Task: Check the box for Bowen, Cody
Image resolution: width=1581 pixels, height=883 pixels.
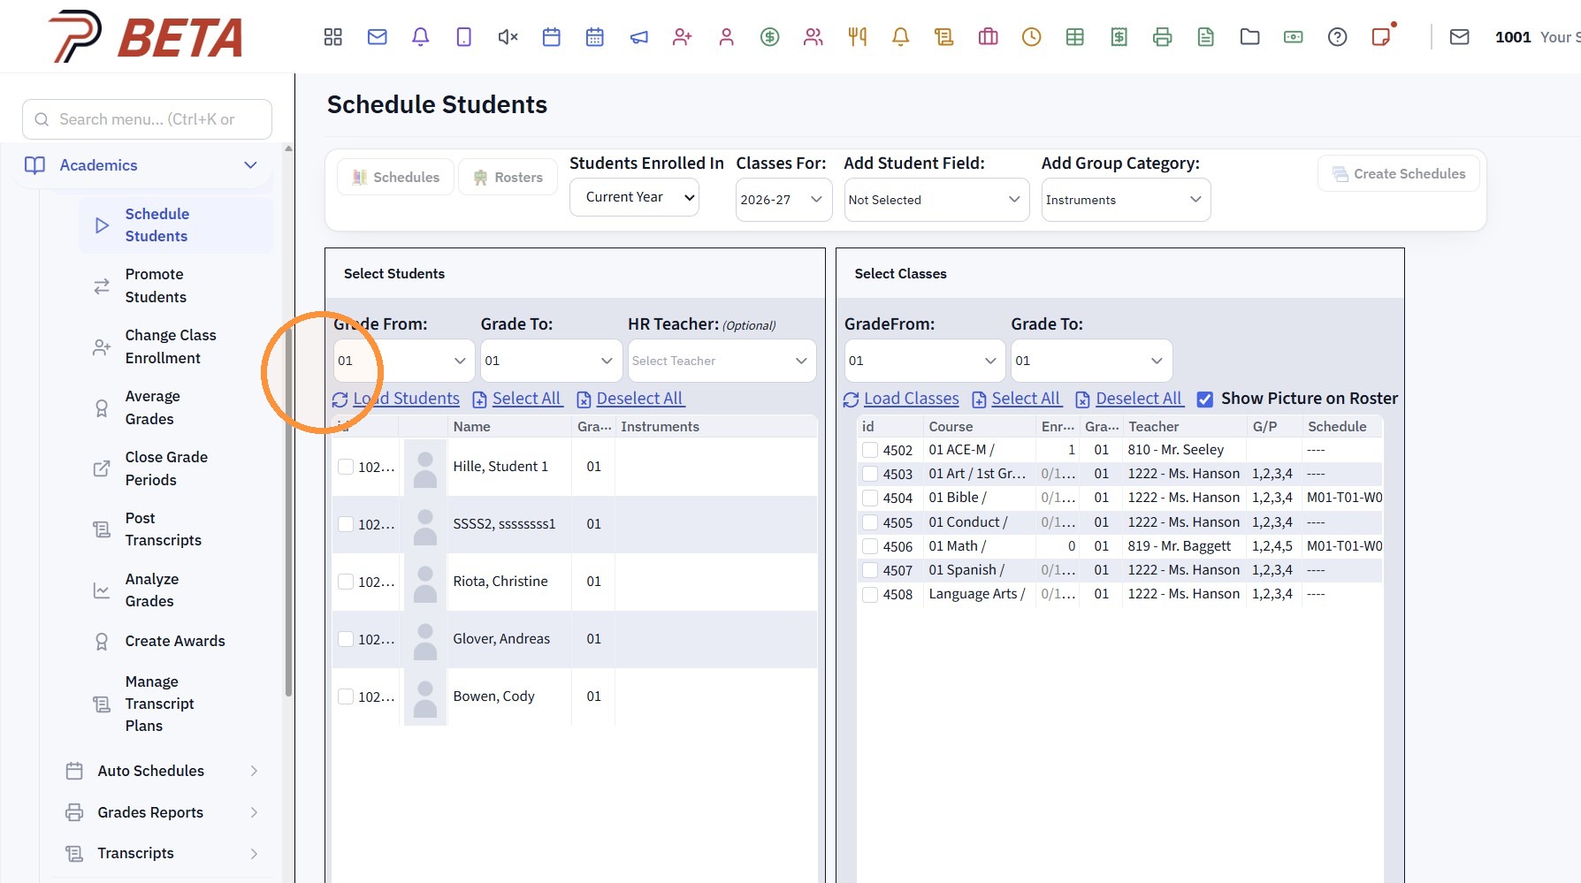Action: tap(346, 697)
